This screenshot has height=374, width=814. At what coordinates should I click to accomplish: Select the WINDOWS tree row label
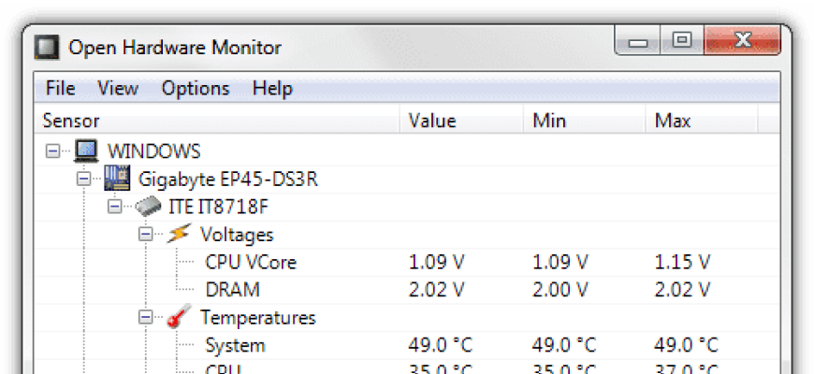[153, 151]
